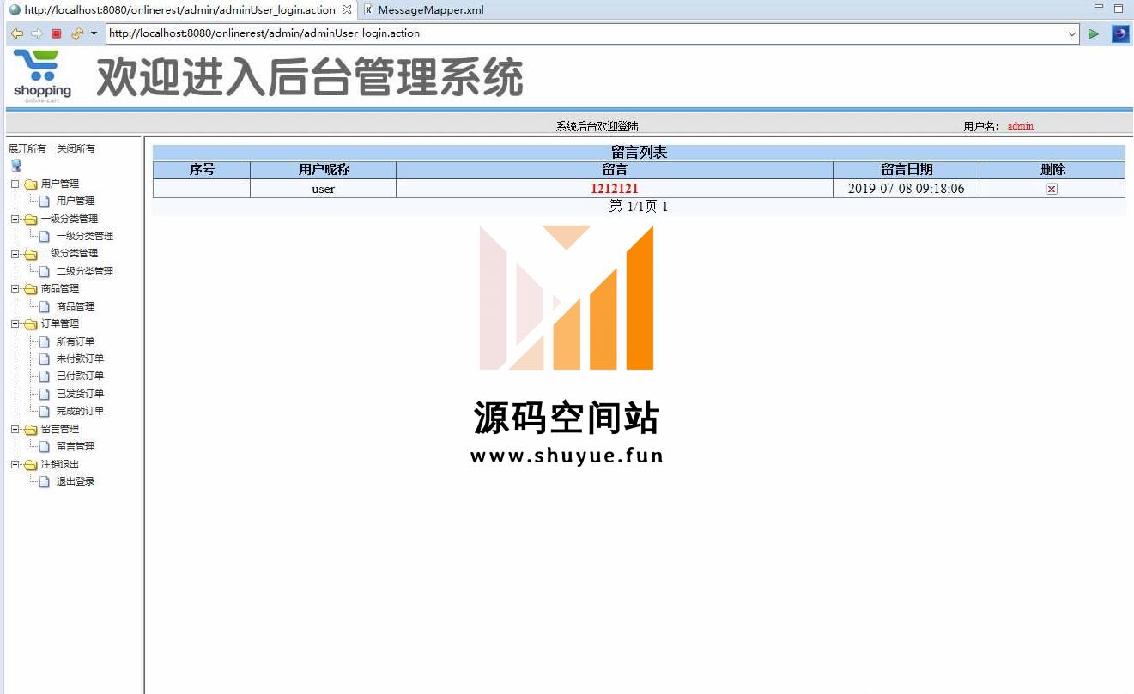This screenshot has width=1134, height=694.
Task: Go forward with the browser forward arrow
Action: (x=36, y=33)
